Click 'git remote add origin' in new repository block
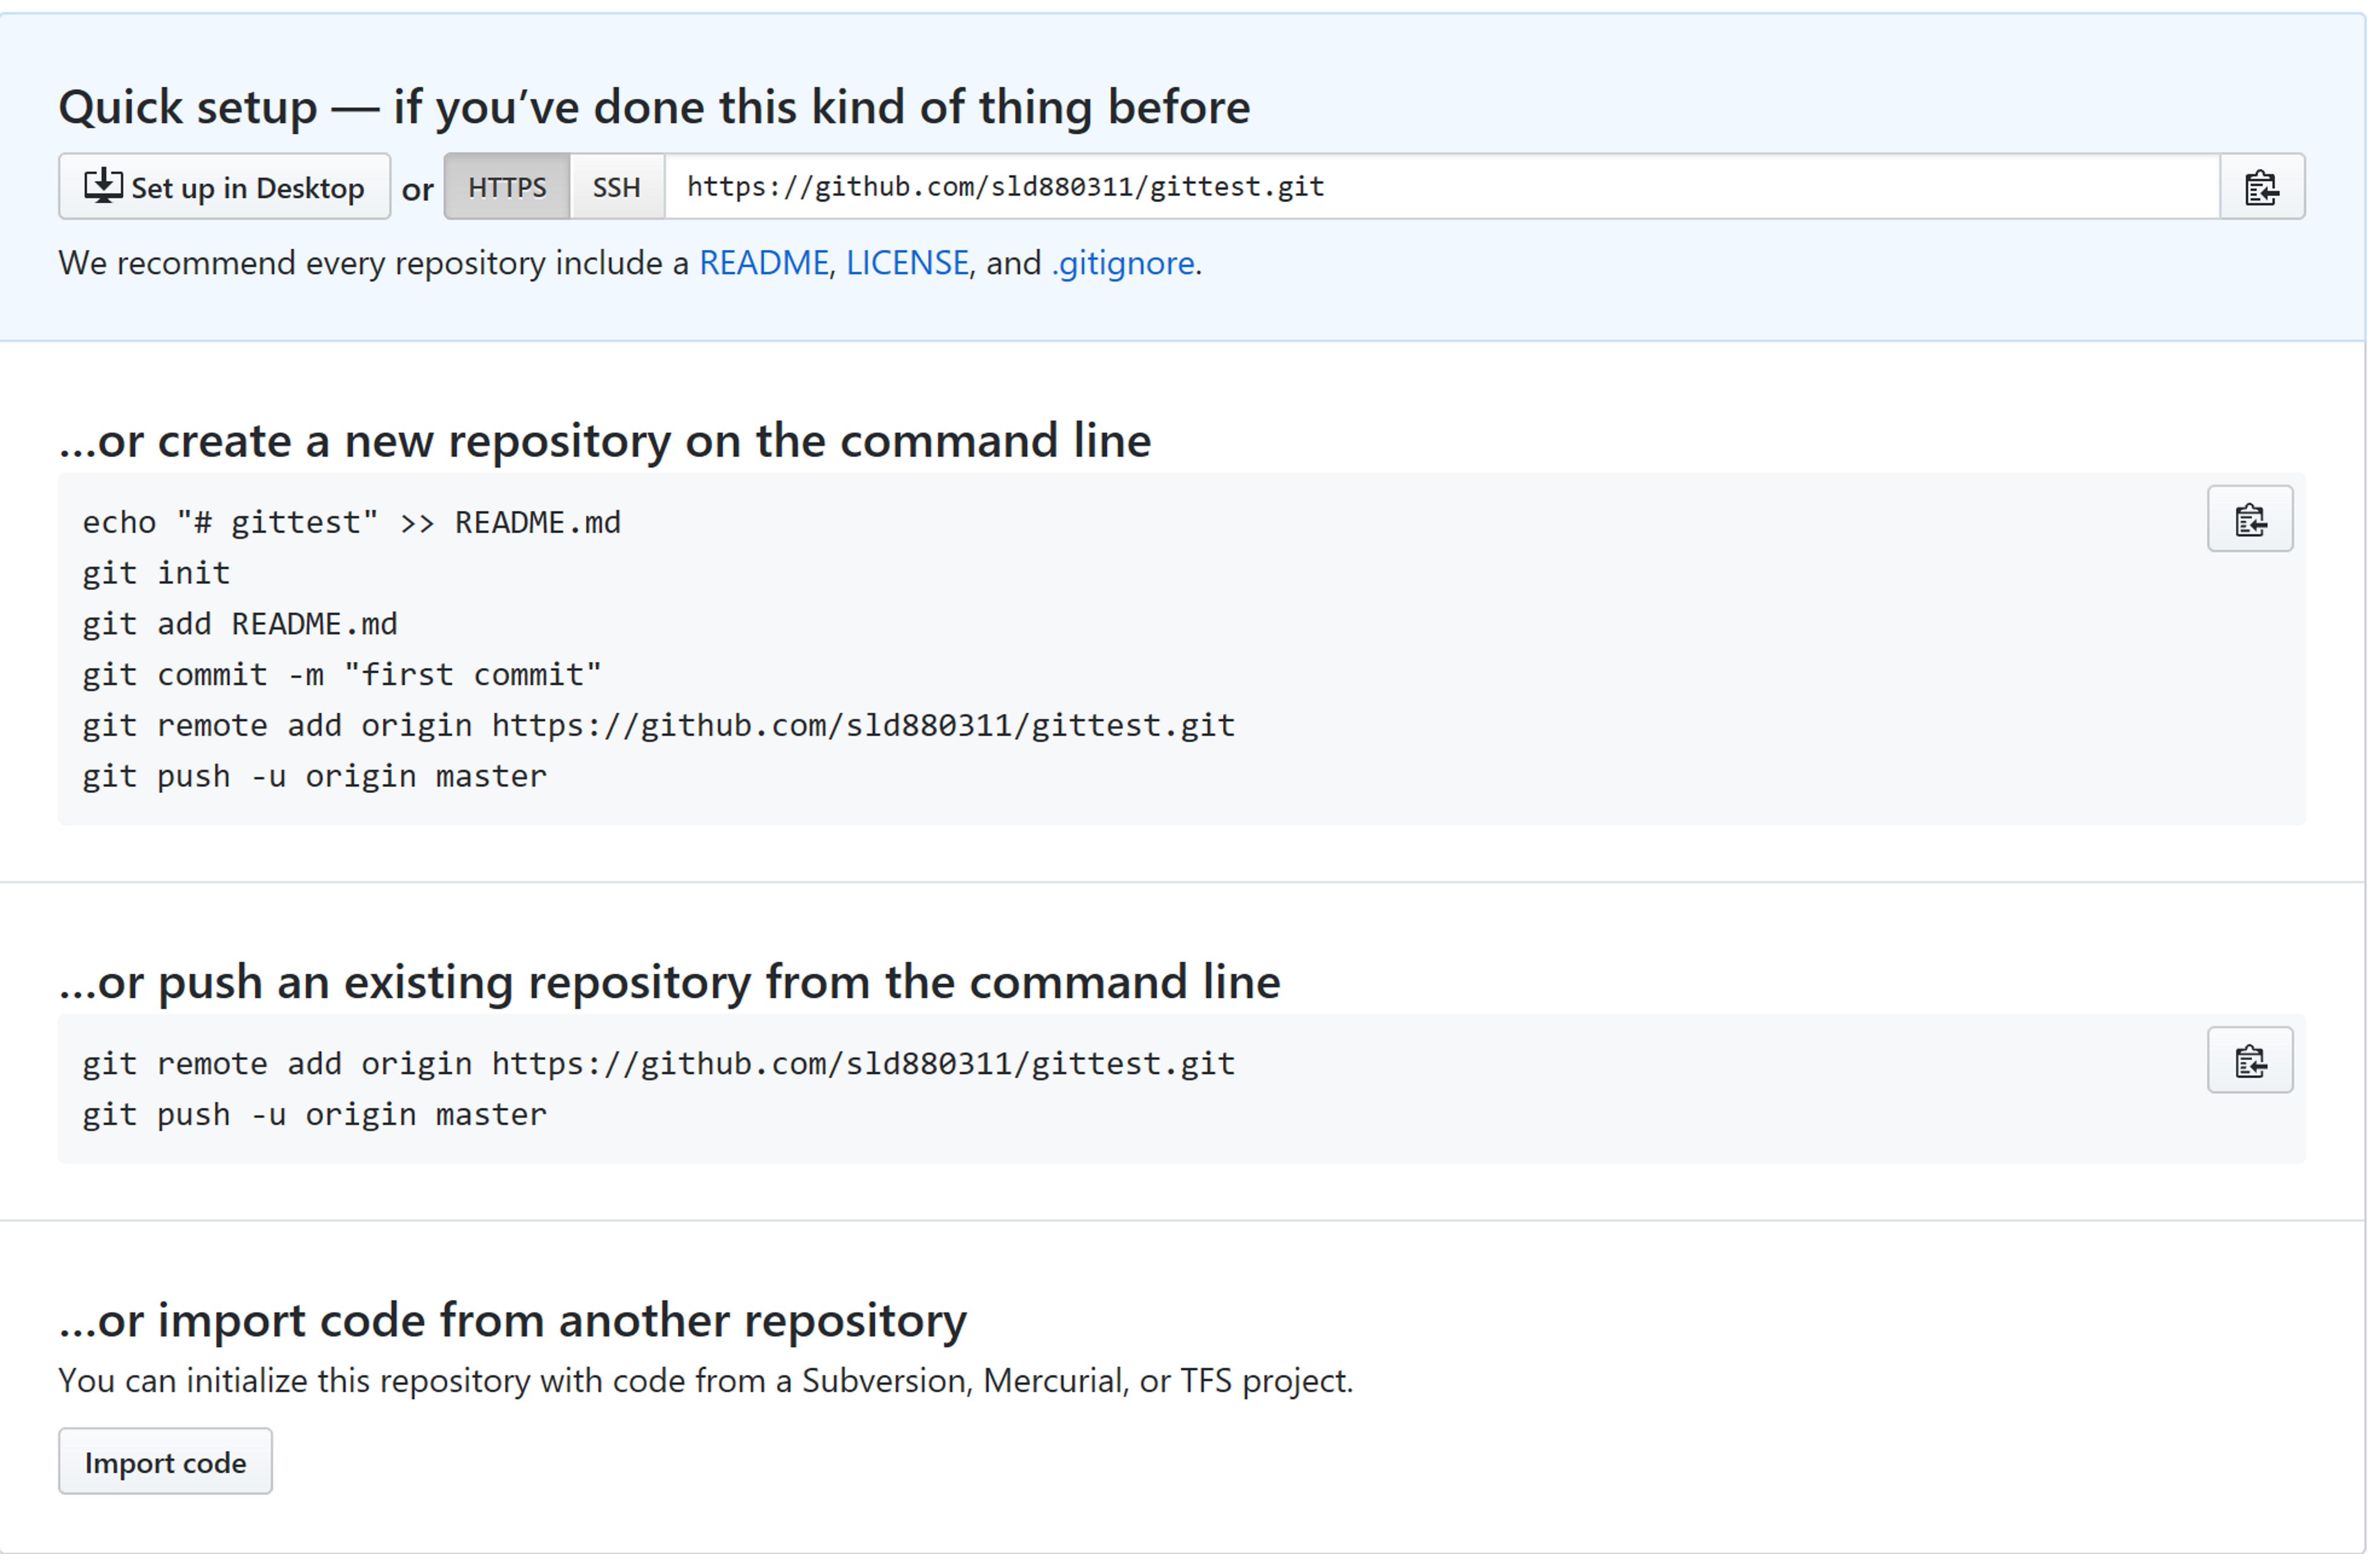The image size is (2380, 1554). click(x=658, y=726)
